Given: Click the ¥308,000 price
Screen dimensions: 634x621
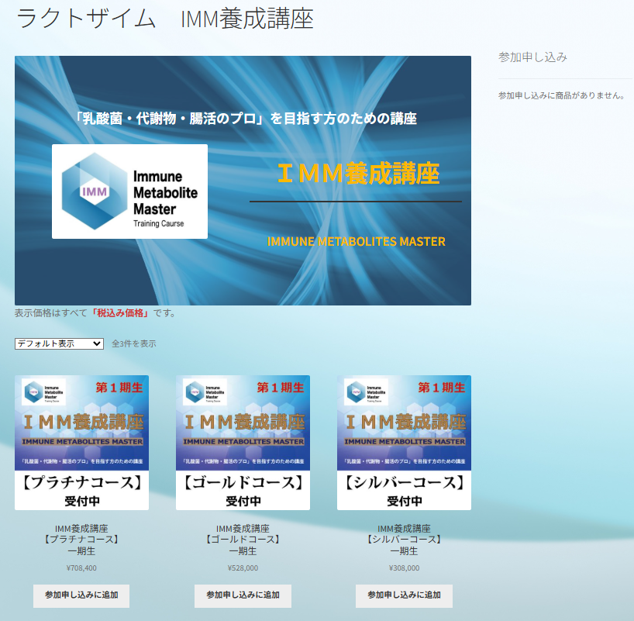Looking at the screenshot, I should point(404,568).
